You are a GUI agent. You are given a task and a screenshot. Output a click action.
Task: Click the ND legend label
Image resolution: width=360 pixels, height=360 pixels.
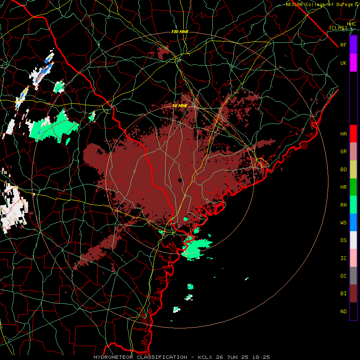point(343,312)
